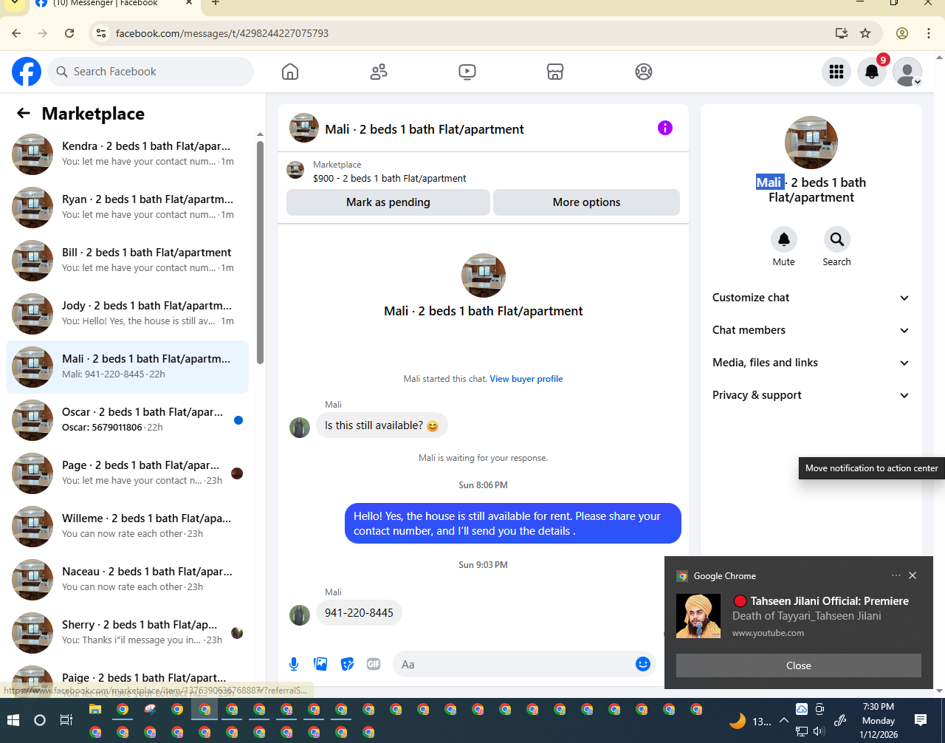The height and width of the screenshot is (743, 945).
Task: Open Chrome tab search dropdown arrow
Action: coord(14,3)
